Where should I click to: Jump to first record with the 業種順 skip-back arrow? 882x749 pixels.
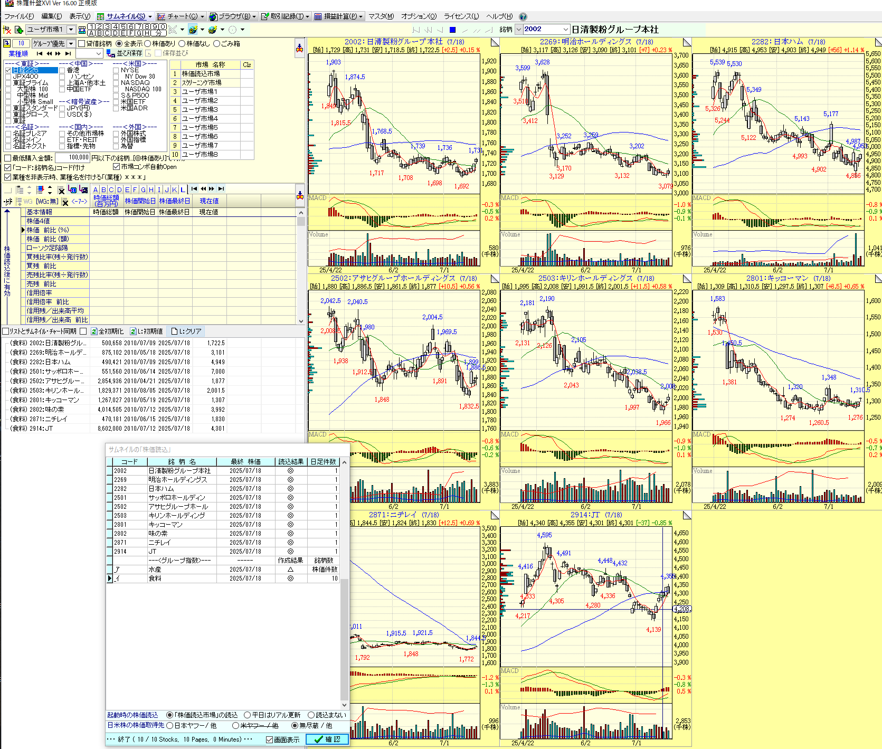(x=40, y=53)
